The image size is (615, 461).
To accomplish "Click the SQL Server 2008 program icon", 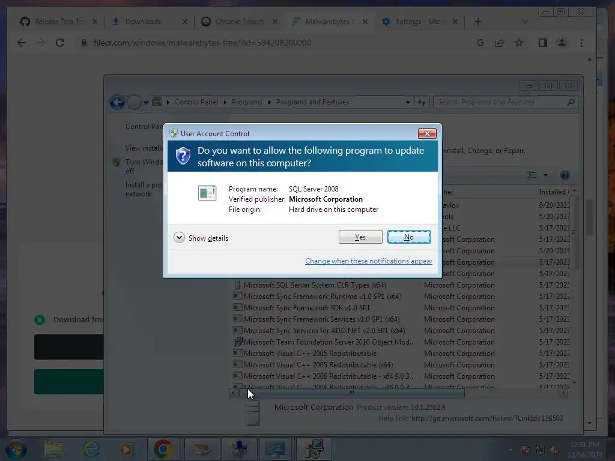I will click(207, 193).
